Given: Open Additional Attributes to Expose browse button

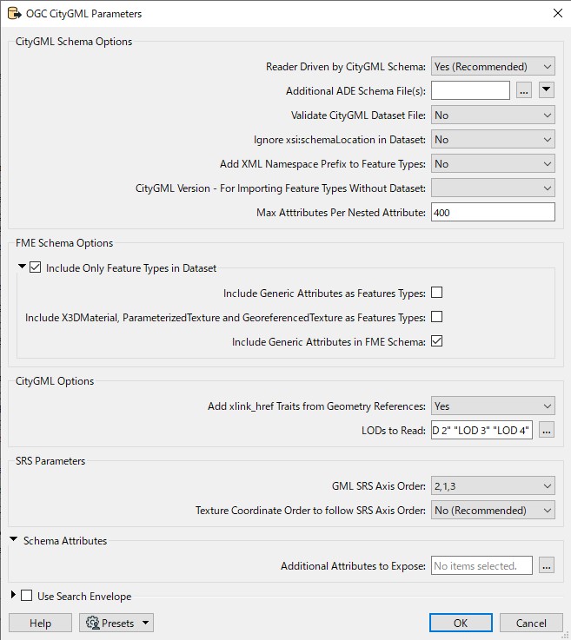Looking at the screenshot, I should (x=547, y=565).
